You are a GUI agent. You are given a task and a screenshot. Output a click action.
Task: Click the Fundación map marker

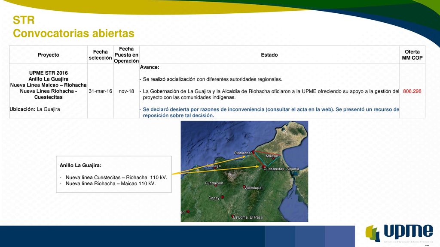tap(216, 185)
